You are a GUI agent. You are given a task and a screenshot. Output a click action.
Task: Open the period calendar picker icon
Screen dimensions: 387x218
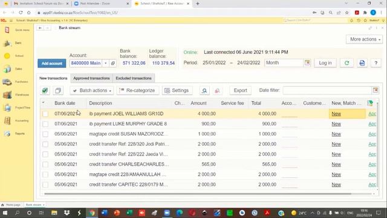point(307,63)
